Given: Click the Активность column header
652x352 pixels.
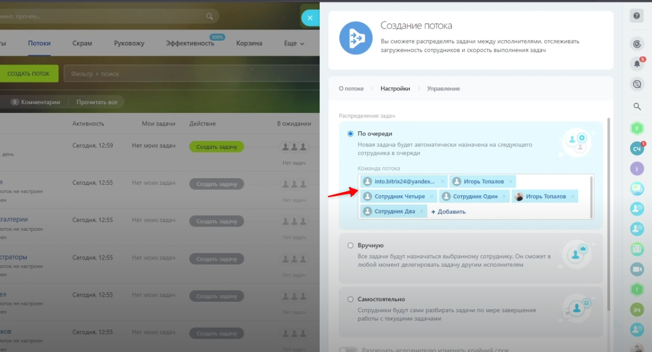Looking at the screenshot, I should point(88,124).
